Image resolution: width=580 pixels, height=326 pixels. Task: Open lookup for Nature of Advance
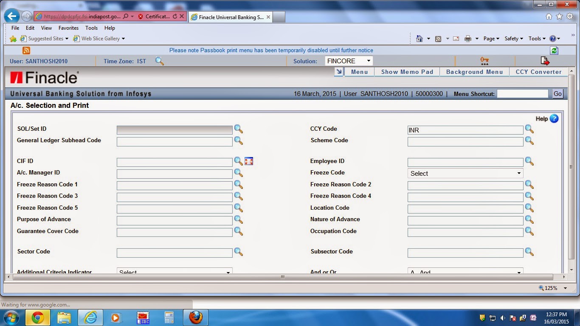pyautogui.click(x=529, y=219)
